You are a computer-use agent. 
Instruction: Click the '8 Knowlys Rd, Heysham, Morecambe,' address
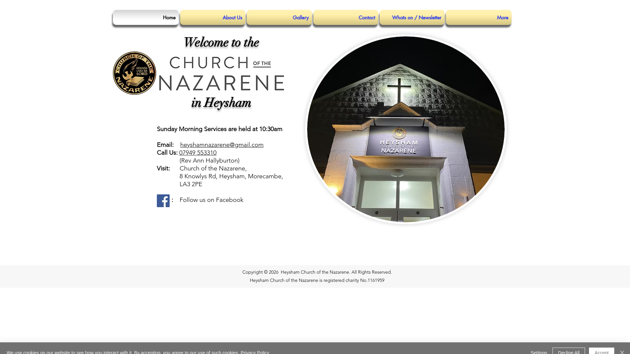coord(231,176)
